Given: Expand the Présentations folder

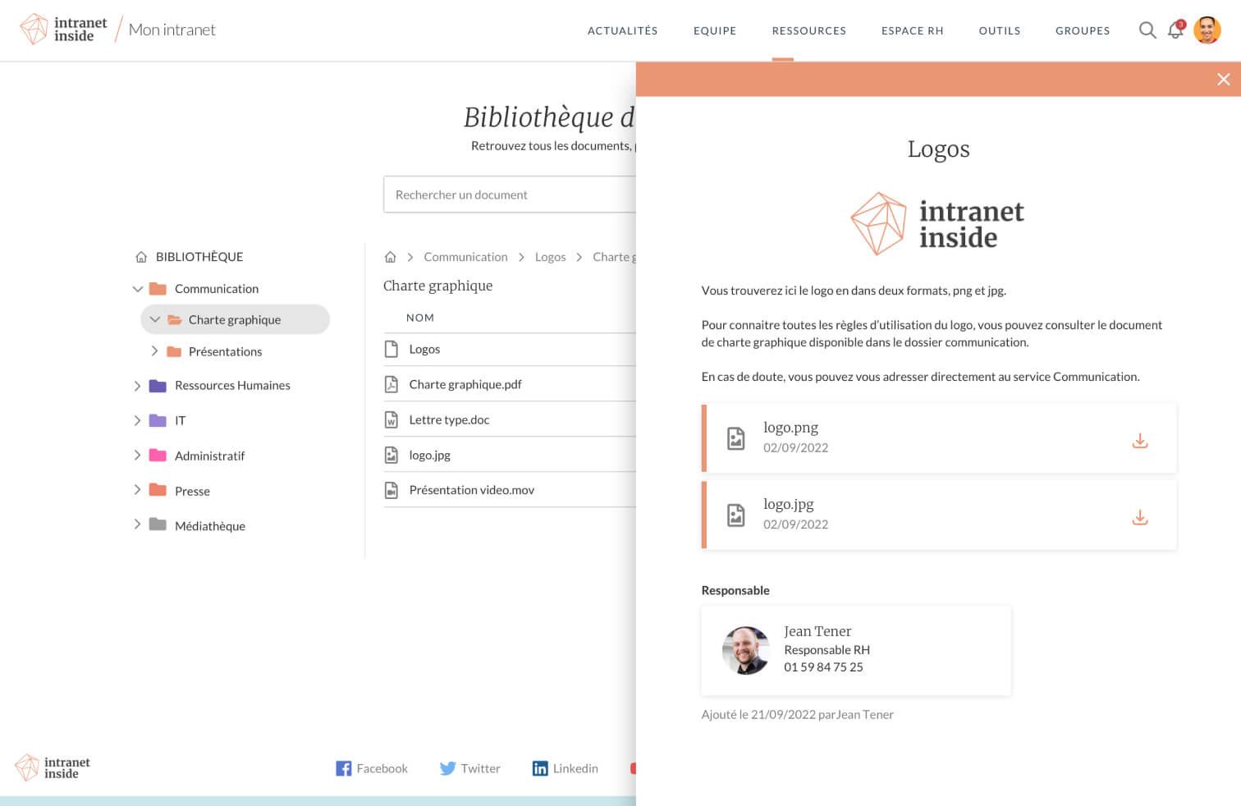Looking at the screenshot, I should click(x=154, y=350).
